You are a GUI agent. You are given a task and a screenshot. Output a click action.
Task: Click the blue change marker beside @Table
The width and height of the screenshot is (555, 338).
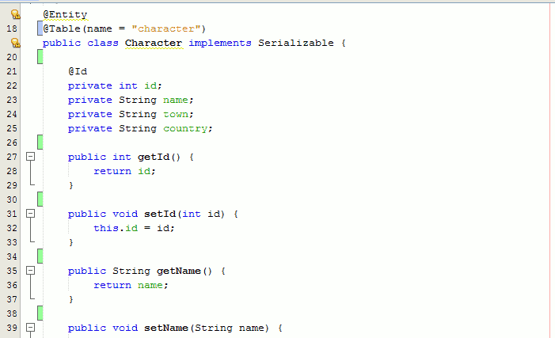[x=39, y=28]
